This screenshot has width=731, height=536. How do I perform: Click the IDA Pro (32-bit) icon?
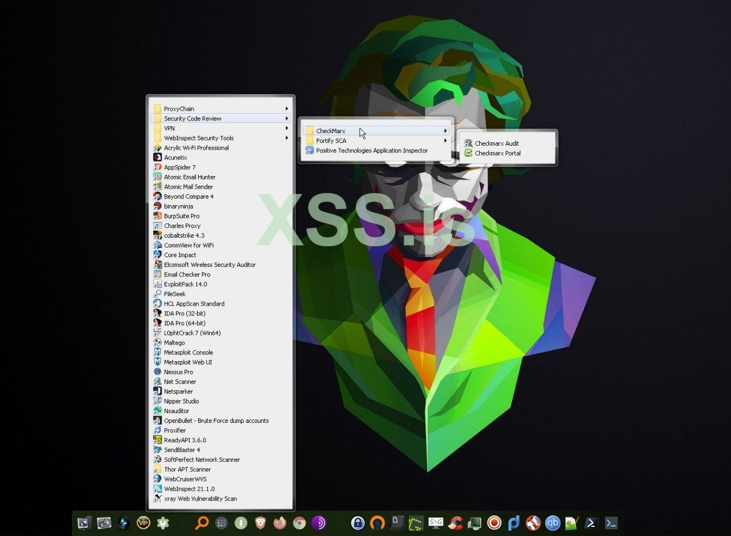click(158, 313)
